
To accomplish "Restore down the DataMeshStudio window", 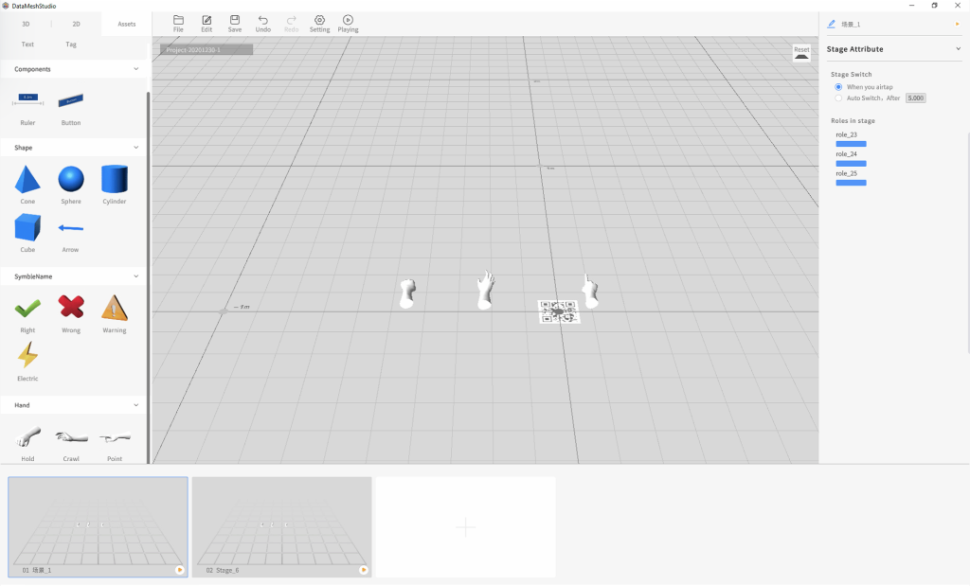I will point(935,6).
